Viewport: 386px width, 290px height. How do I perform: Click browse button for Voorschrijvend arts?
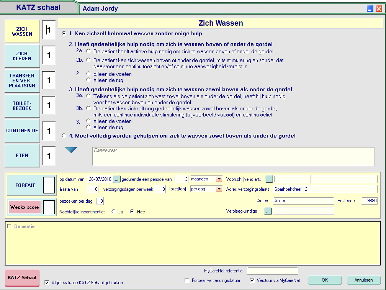[269, 179]
